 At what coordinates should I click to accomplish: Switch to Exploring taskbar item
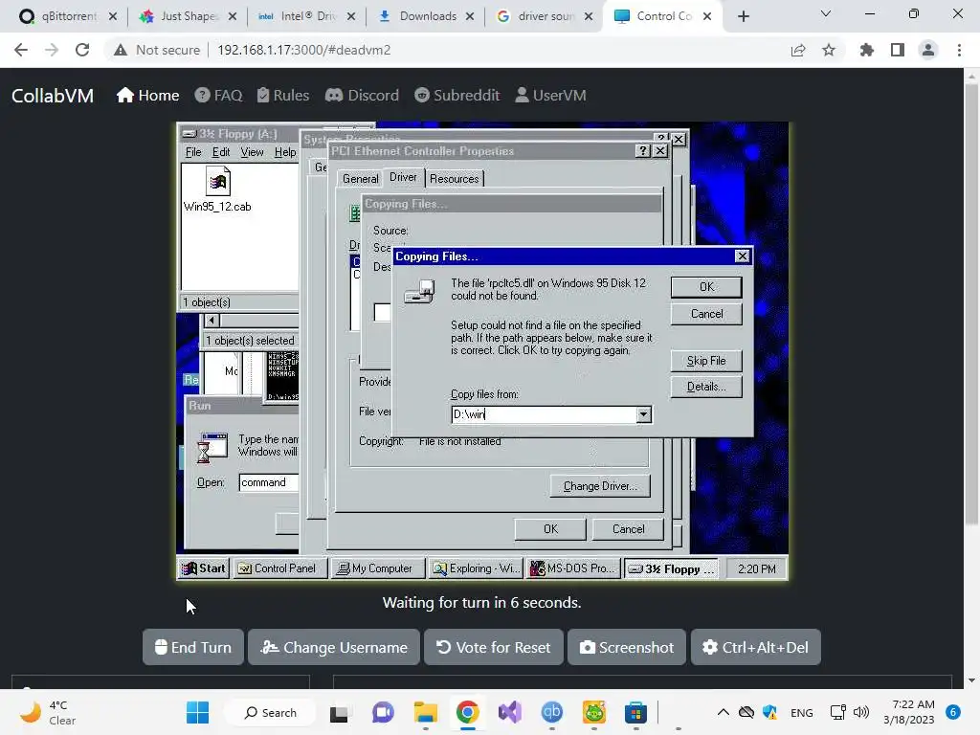[477, 568]
